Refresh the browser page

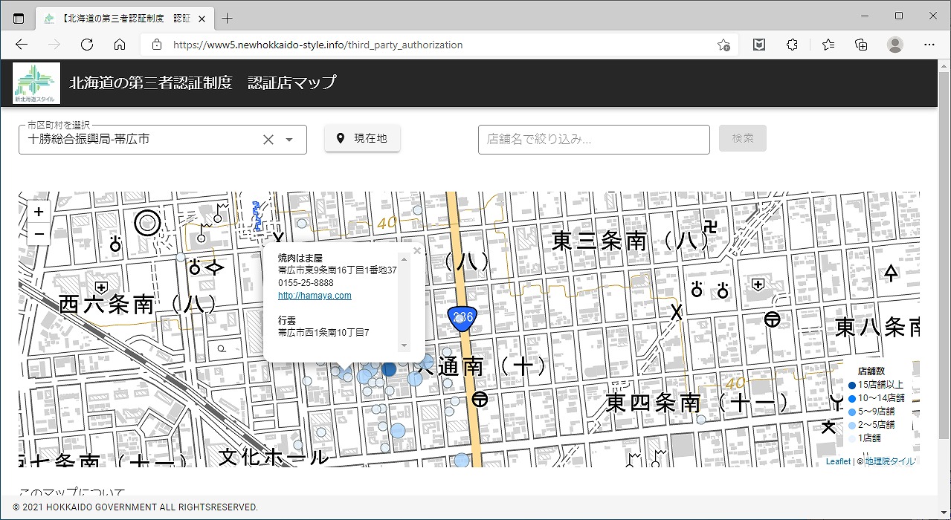[x=87, y=45]
